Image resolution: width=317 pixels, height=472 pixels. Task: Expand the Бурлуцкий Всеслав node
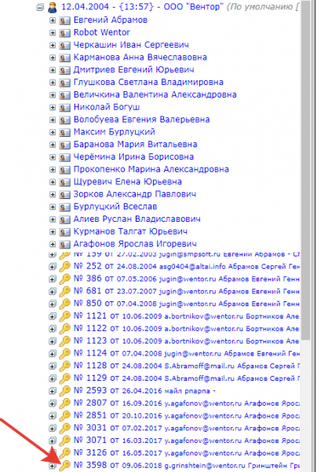click(x=53, y=207)
